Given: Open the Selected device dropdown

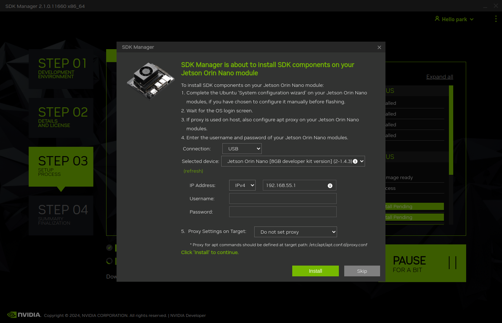Looking at the screenshot, I should pyautogui.click(x=293, y=161).
